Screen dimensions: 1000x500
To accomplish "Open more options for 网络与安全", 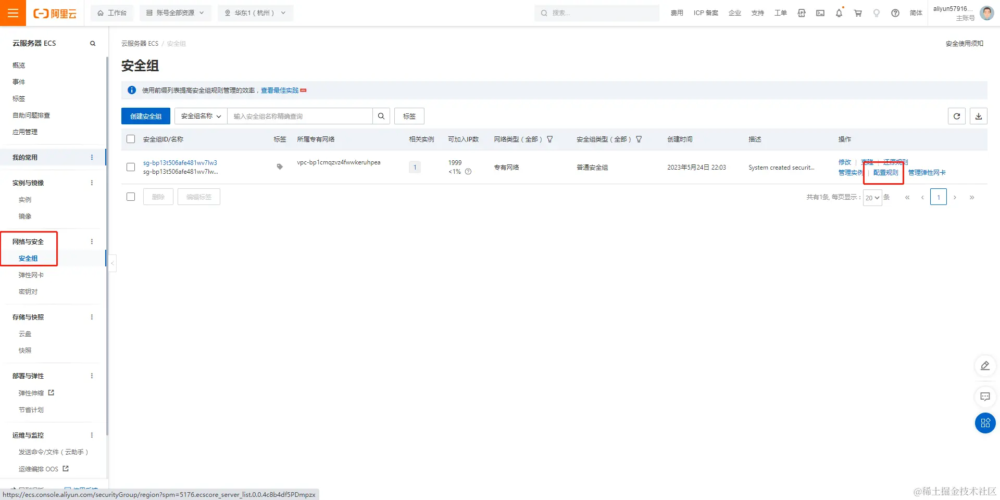I will (x=92, y=241).
